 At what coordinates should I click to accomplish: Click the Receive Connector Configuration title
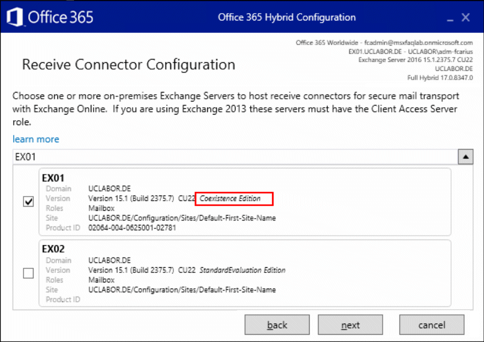coord(129,65)
